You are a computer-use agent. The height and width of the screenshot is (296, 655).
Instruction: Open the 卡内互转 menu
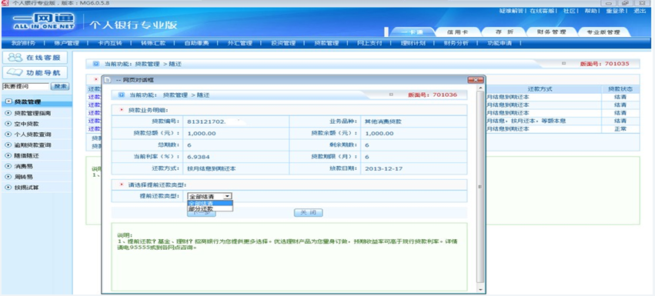click(110, 43)
